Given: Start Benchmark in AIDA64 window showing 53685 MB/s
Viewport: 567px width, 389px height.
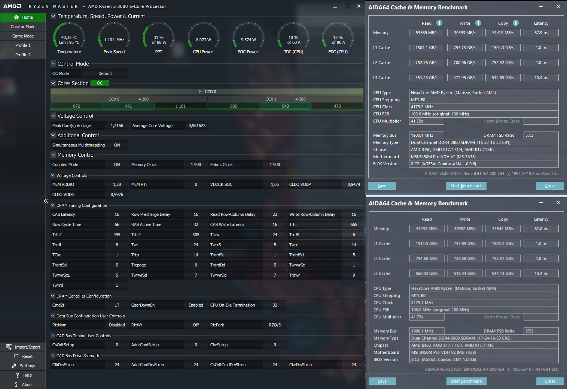Looking at the screenshot, I should 466,186.
